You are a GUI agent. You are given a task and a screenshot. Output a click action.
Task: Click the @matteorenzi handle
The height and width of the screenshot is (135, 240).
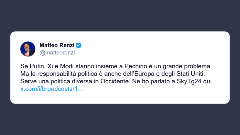pos(57,53)
